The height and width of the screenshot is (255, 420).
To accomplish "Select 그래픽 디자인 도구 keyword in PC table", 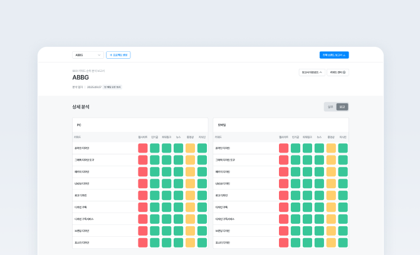I will point(85,160).
